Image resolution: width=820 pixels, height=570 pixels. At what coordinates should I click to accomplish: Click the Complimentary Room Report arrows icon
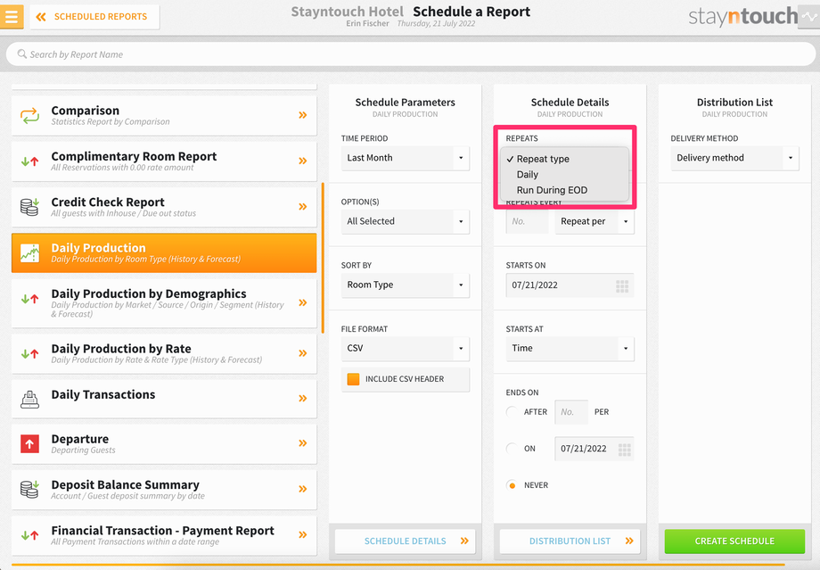(x=29, y=161)
